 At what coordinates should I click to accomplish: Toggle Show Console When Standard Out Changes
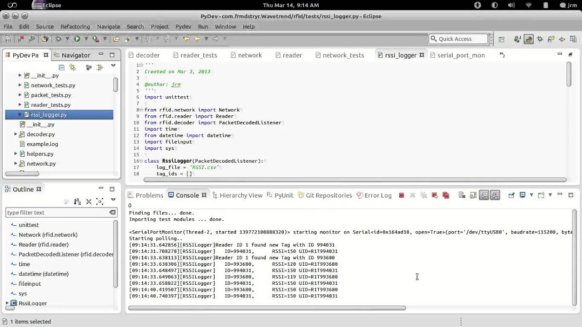tap(484, 195)
